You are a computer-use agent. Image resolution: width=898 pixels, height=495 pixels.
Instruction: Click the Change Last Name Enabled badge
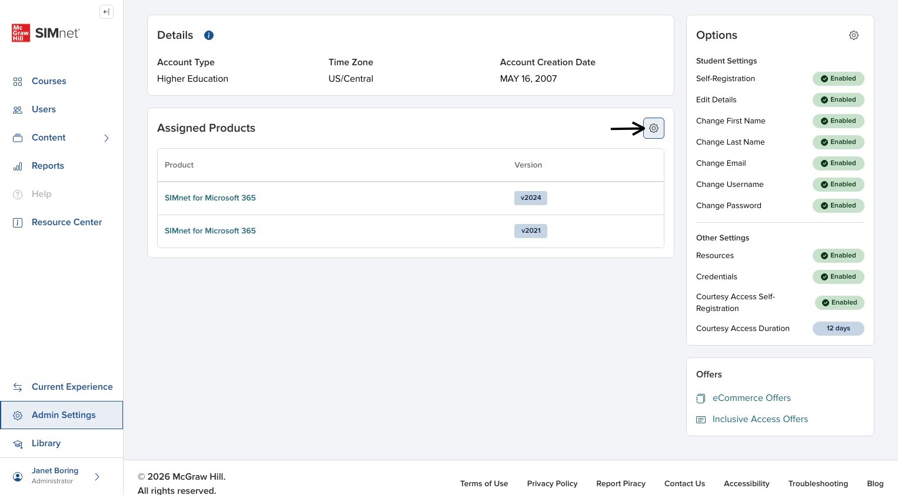[839, 142]
